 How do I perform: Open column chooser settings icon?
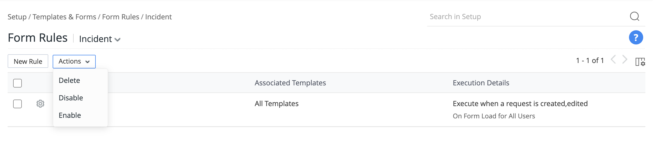click(640, 62)
